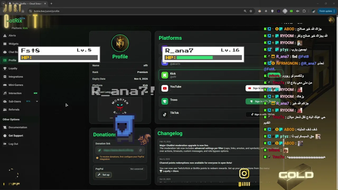
Task: Open the tab search dropdown arrow
Action: pos(3,4)
